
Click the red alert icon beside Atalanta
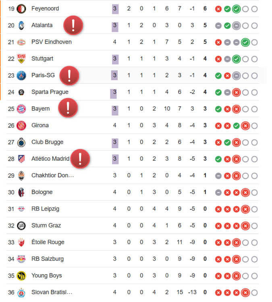(x=73, y=25)
